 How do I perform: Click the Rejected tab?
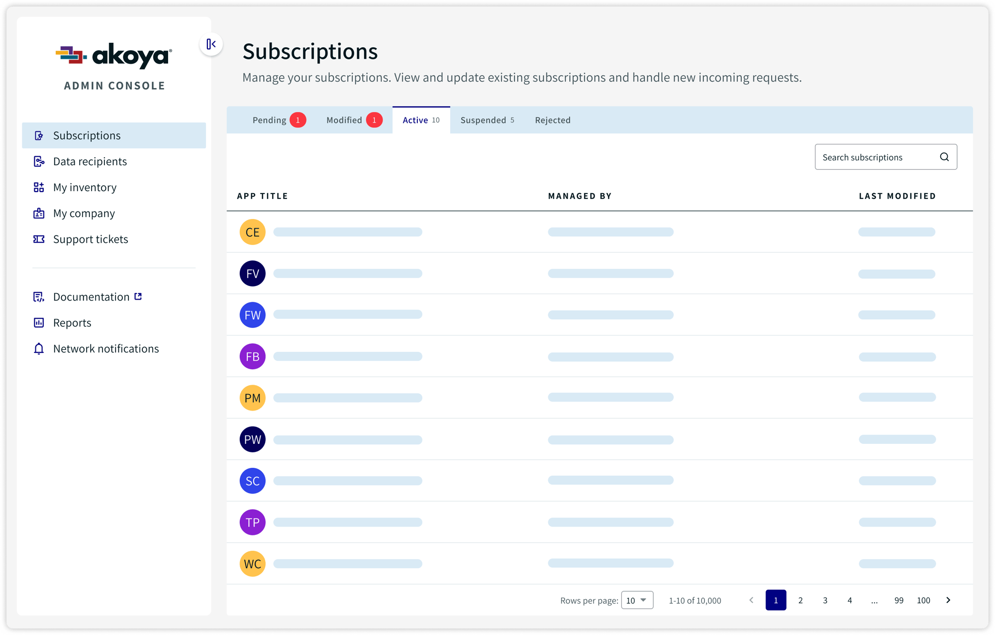pos(553,120)
